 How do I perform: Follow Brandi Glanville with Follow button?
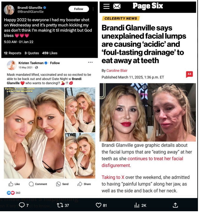[x=79, y=9]
